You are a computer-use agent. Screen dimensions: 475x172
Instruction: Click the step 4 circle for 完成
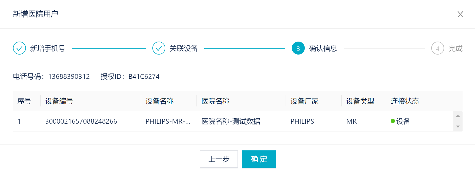pos(437,48)
